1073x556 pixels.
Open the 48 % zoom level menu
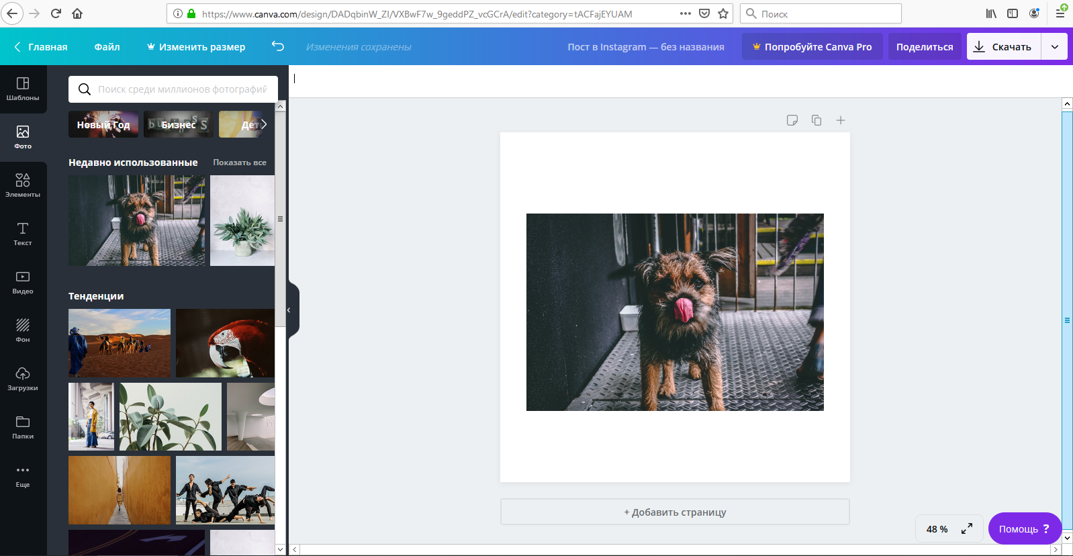(937, 529)
